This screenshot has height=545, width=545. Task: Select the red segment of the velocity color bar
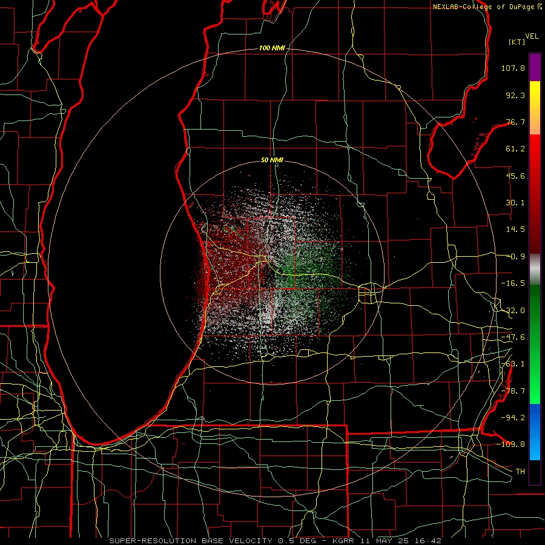535,194
